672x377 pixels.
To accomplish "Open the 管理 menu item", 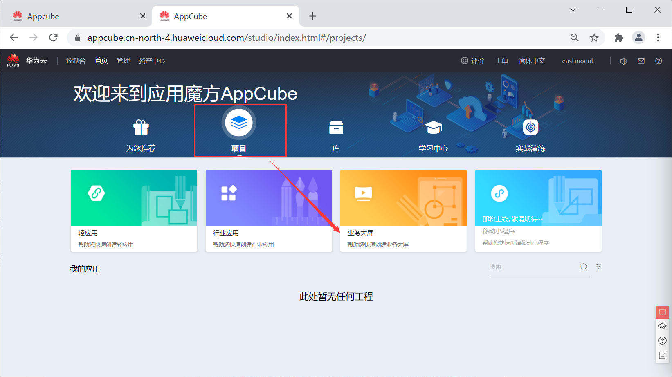I will coord(124,61).
